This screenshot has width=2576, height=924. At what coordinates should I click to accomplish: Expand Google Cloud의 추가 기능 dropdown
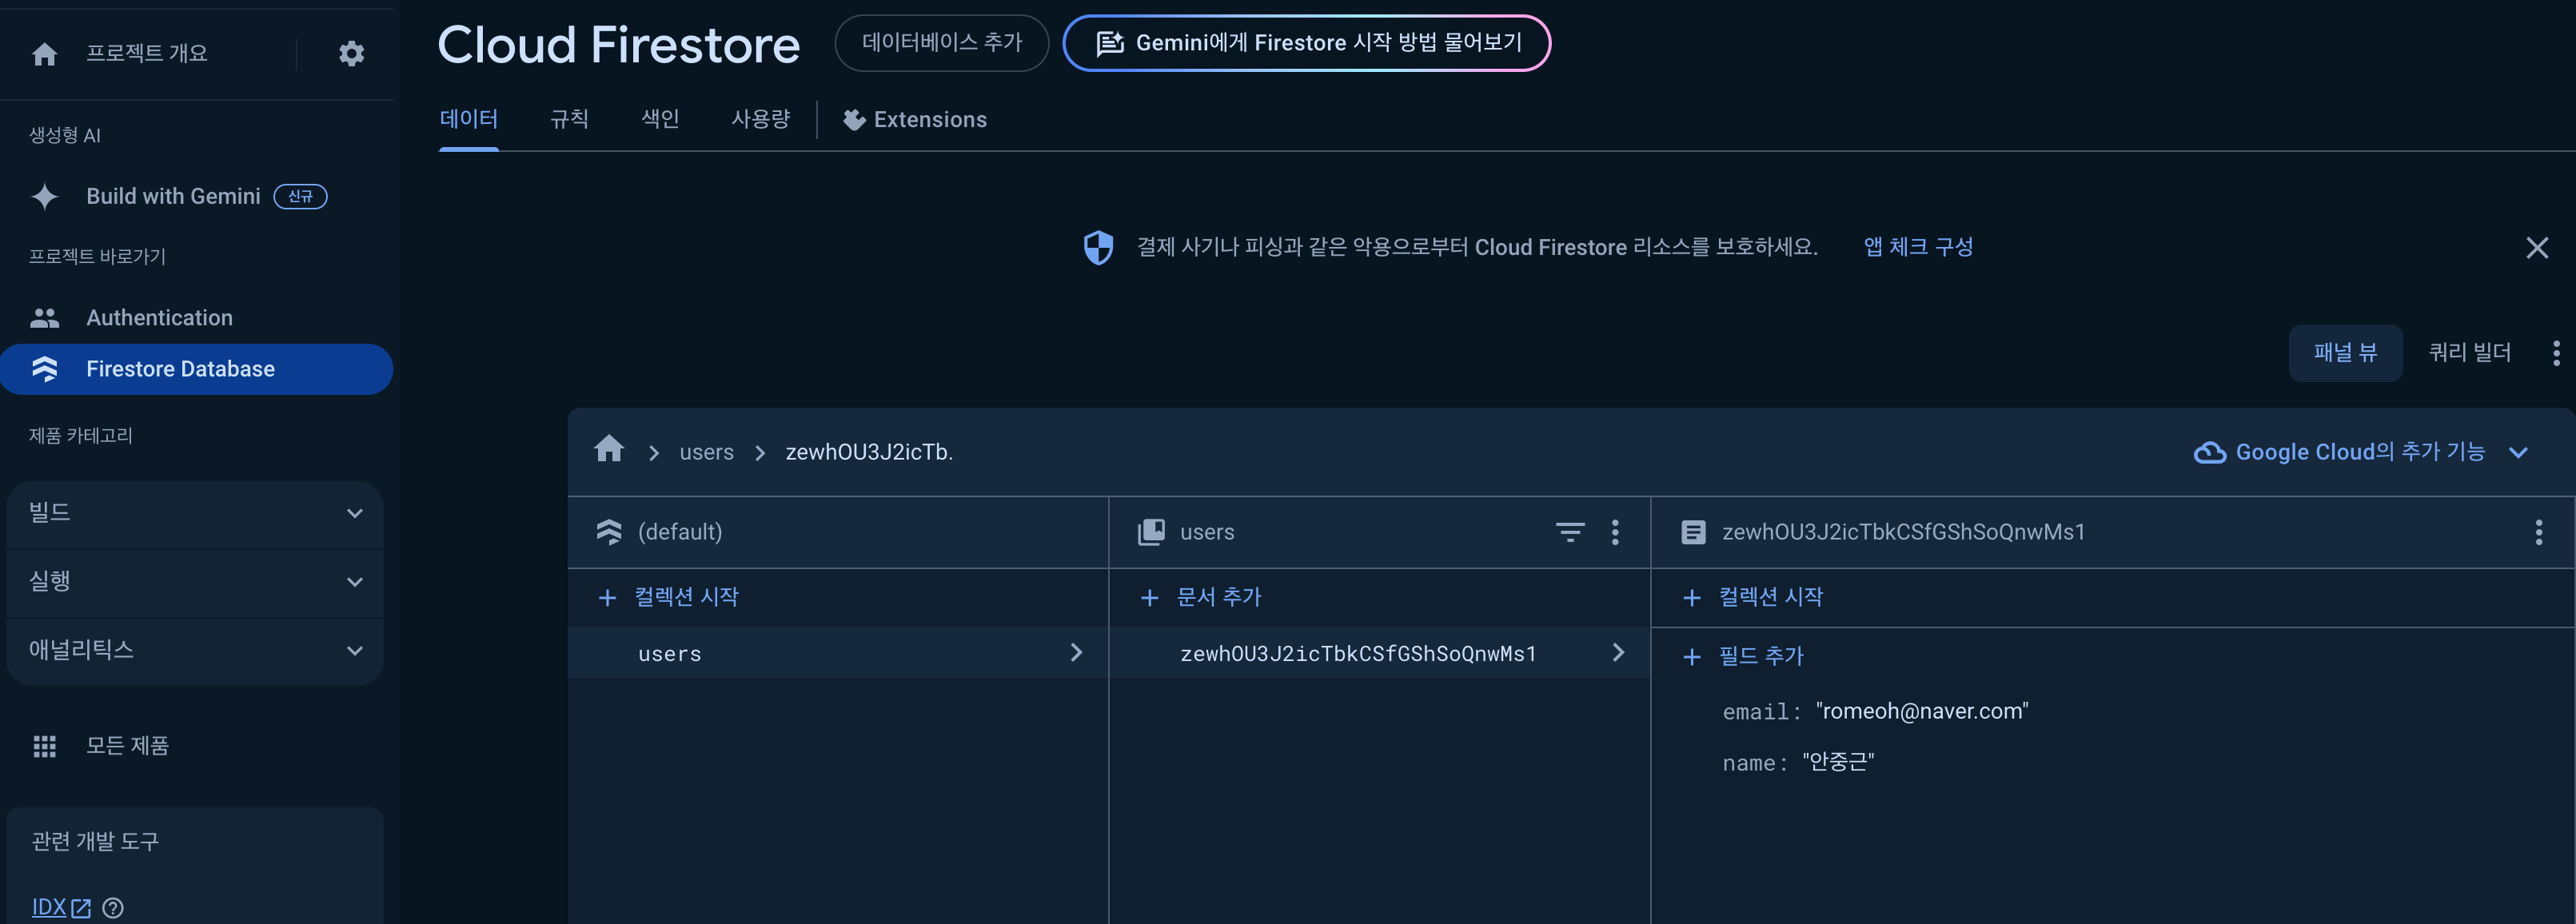click(x=2360, y=452)
